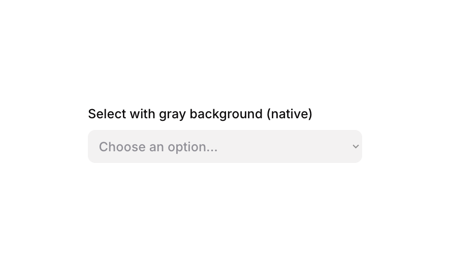
Task: Click the "Select with gray background (native)" label
Action: [x=200, y=114]
